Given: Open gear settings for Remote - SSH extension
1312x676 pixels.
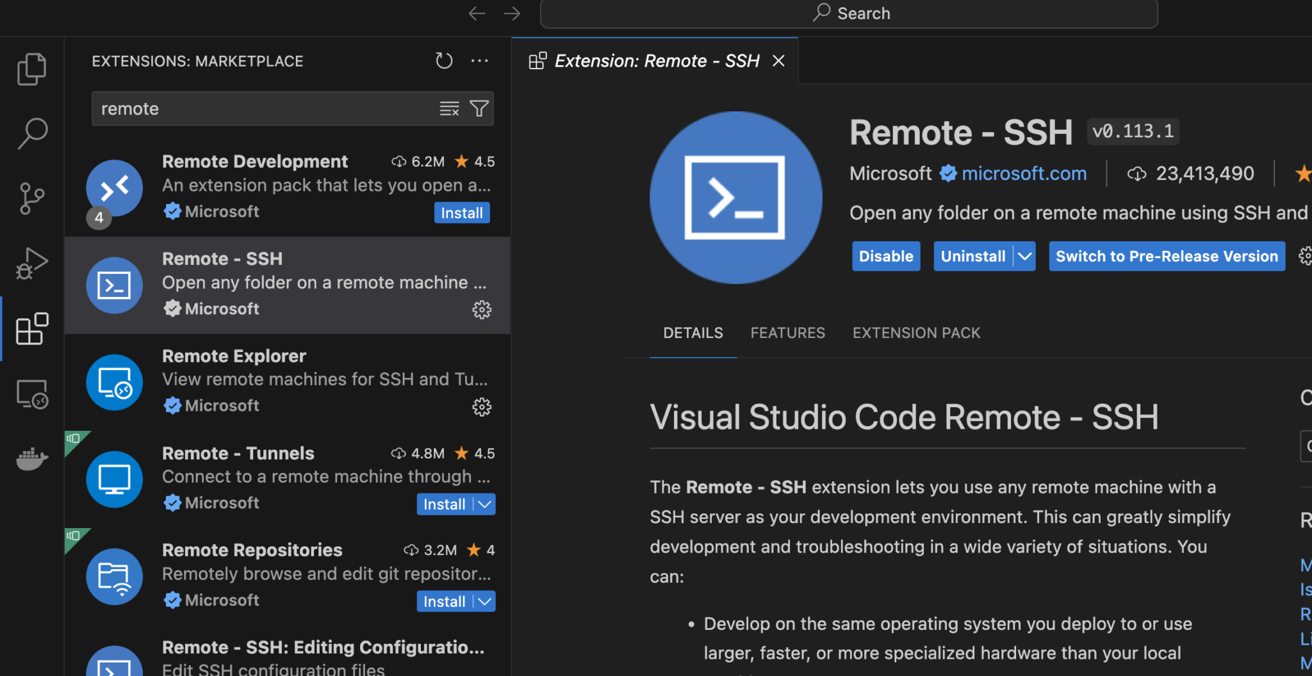Looking at the screenshot, I should tap(482, 310).
